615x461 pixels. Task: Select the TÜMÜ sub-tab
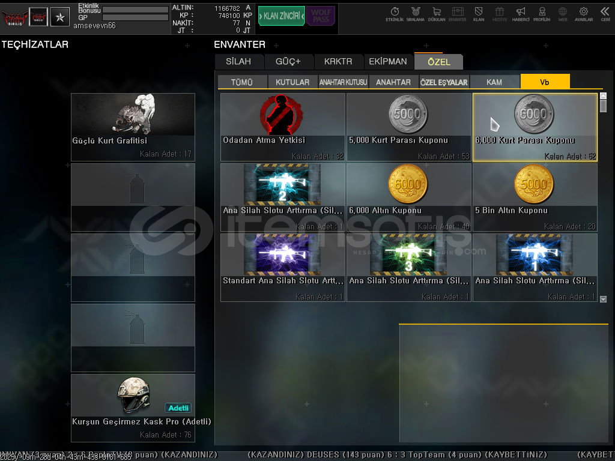coord(242,82)
